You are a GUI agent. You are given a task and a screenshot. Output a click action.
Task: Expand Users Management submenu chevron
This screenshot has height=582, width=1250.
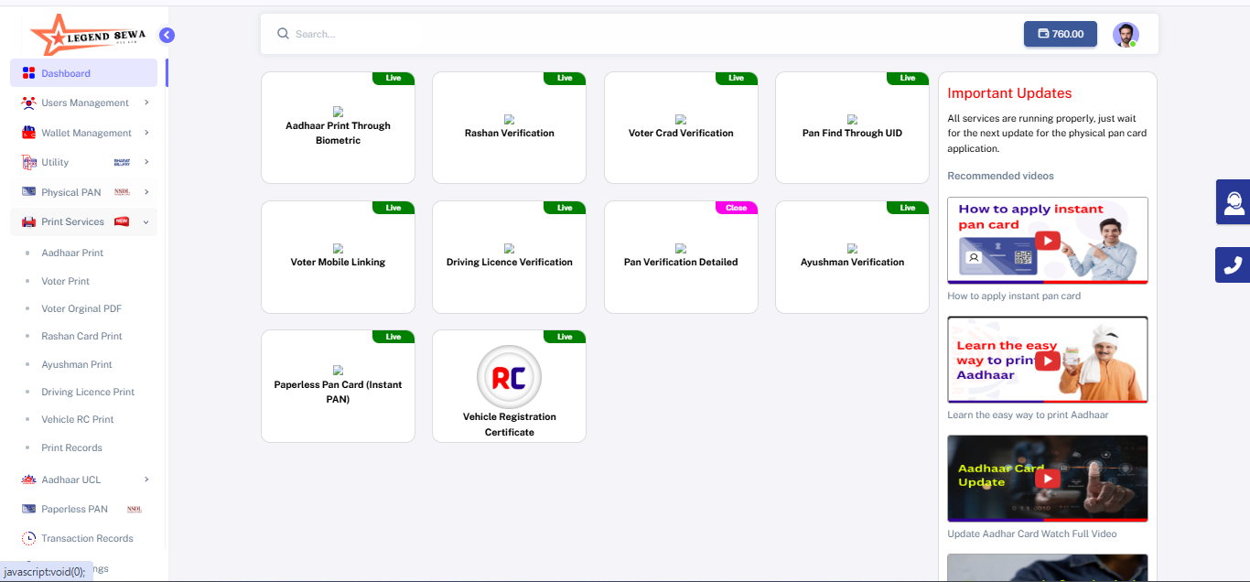click(146, 102)
